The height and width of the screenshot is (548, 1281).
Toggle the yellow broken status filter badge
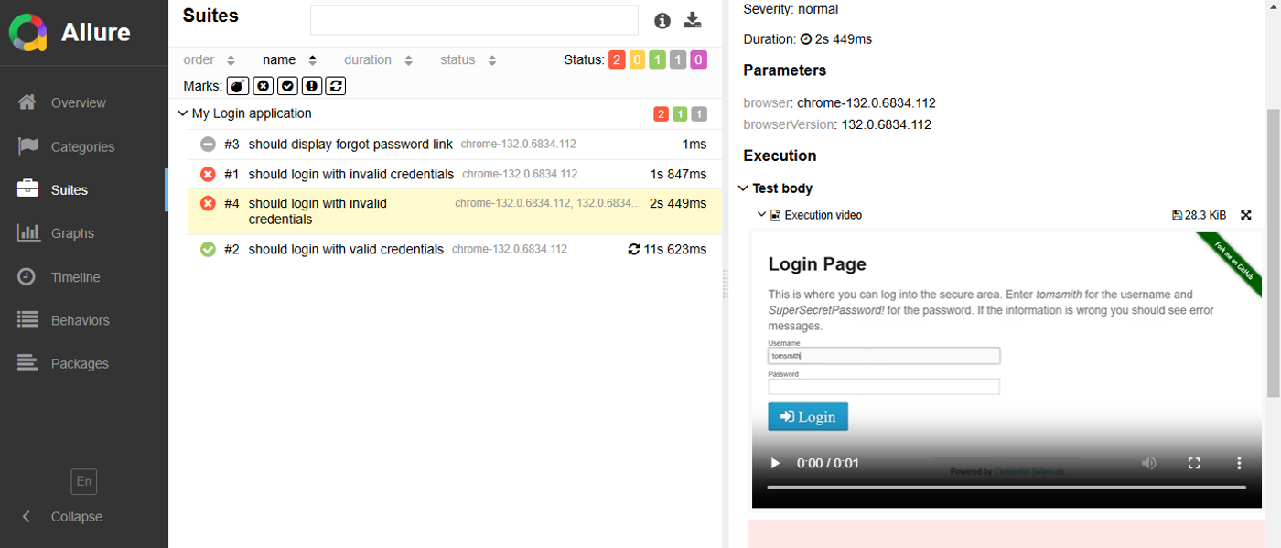click(637, 60)
